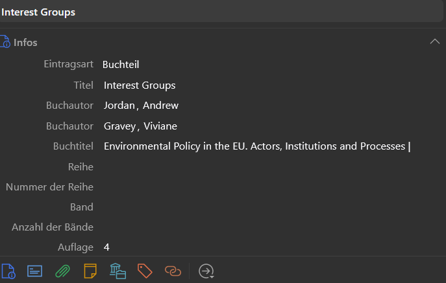The width and height of the screenshot is (446, 283).
Task: Open the Eintragsart Buchteil dropdown
Action: (x=121, y=64)
